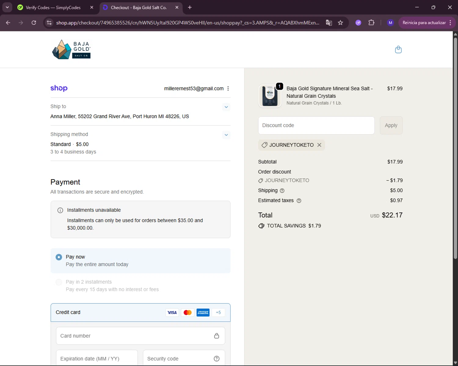Select Pay in 2 installments radio option
Image resolution: width=458 pixels, height=366 pixels.
(x=59, y=282)
